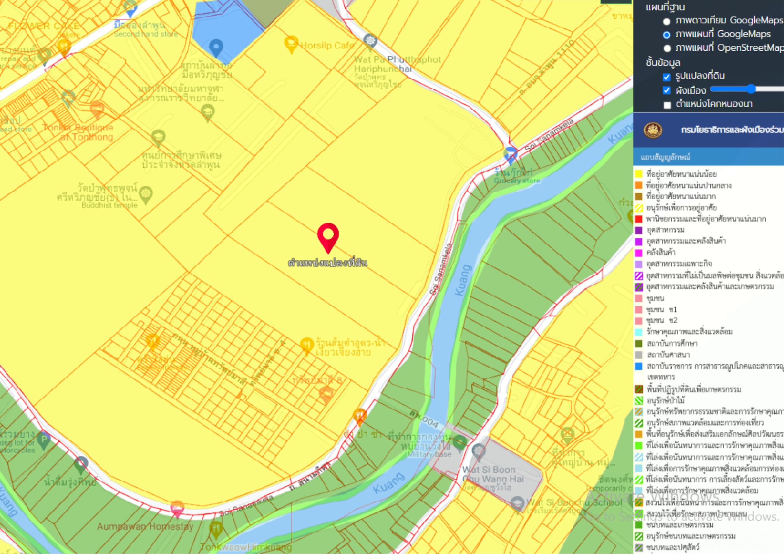Open the น้ำดื่มรุ่งทิพย์ gray map pin
Screen dimensions: 784x554
pyautogui.click(x=81, y=465)
